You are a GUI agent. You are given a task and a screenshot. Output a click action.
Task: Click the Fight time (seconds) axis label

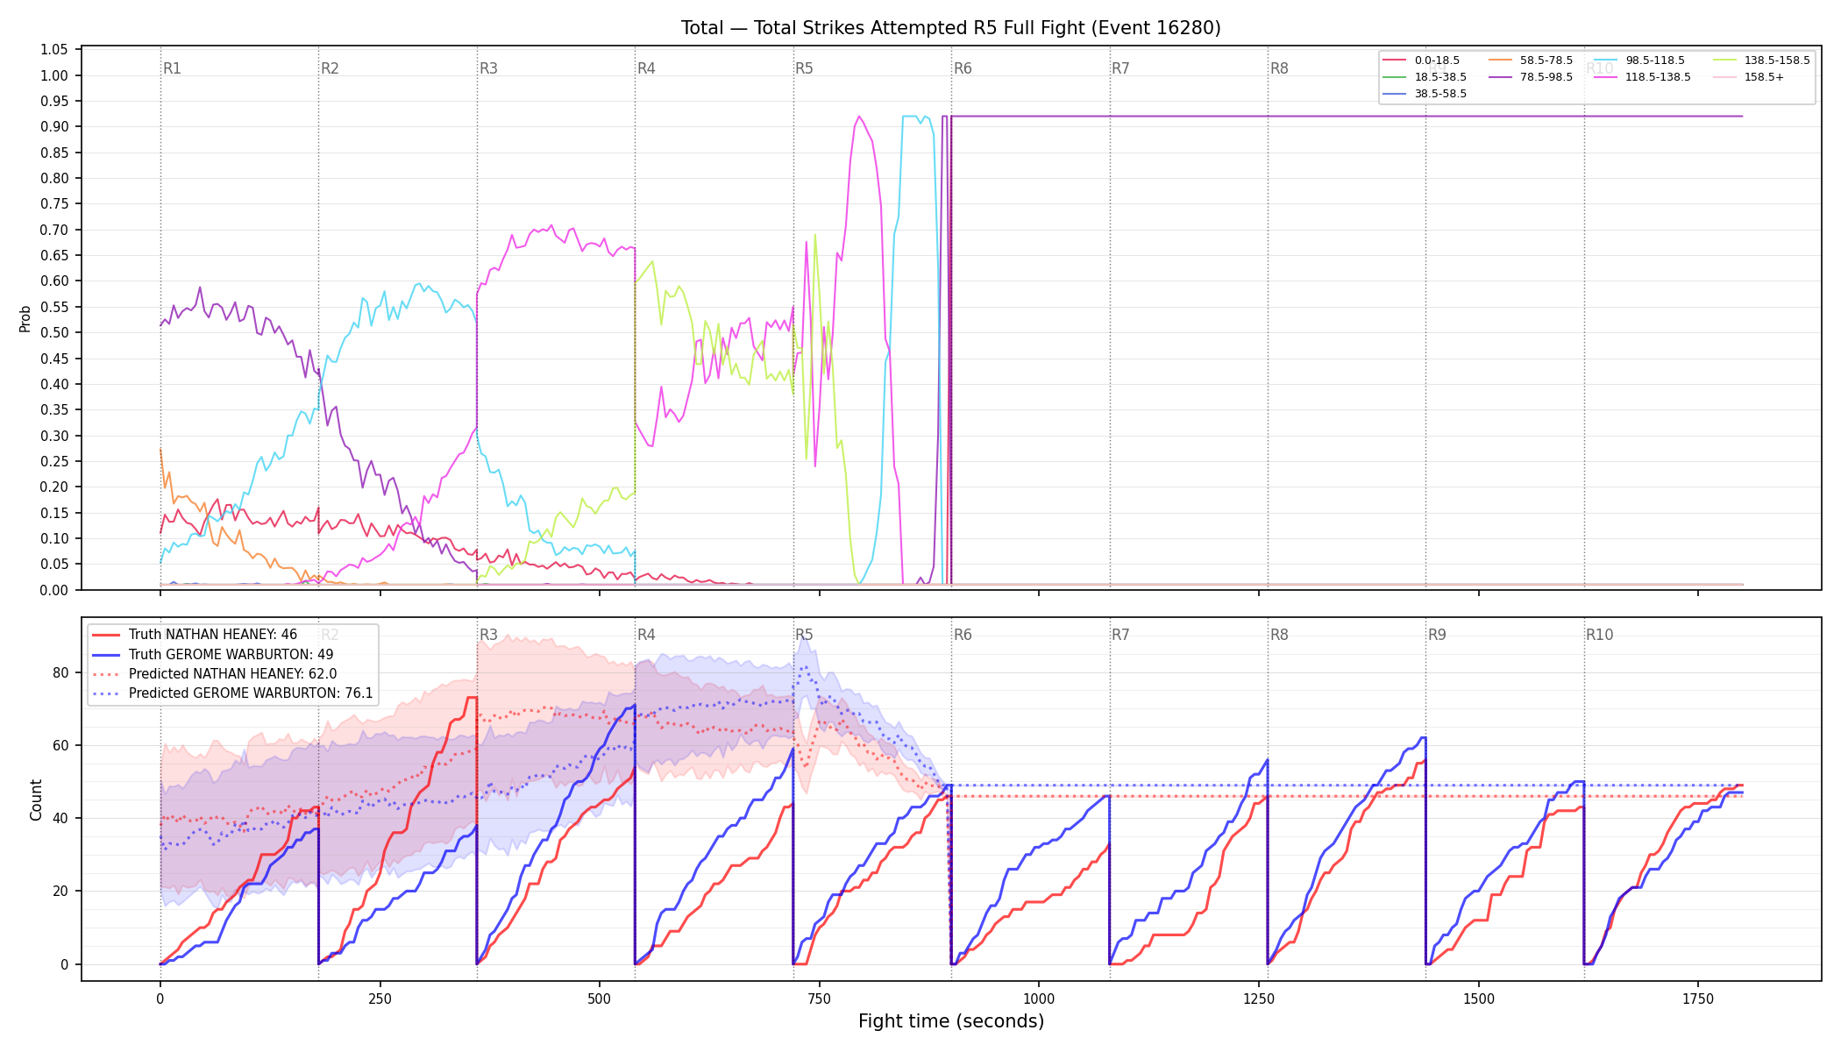click(x=951, y=1021)
